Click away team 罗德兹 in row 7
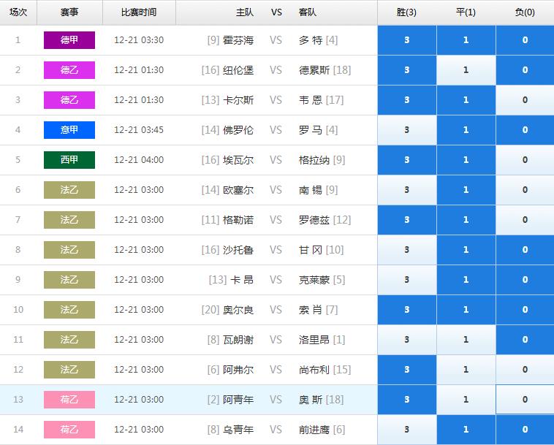Screen dimensions: 554x445 pos(314,220)
